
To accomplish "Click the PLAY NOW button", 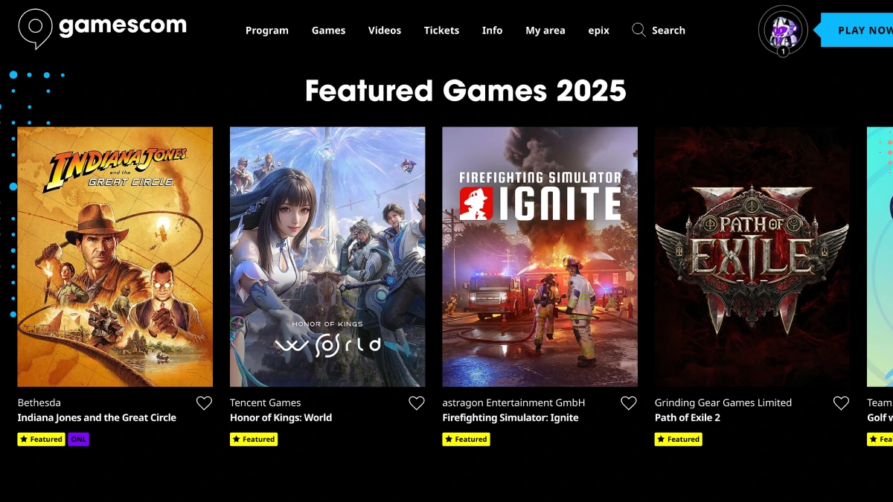I will point(857,30).
